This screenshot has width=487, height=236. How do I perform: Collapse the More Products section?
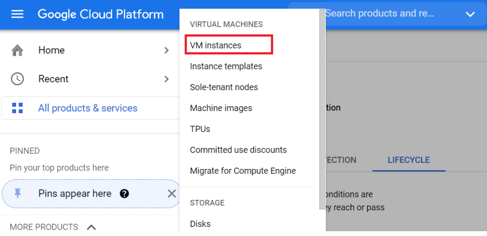point(91,227)
